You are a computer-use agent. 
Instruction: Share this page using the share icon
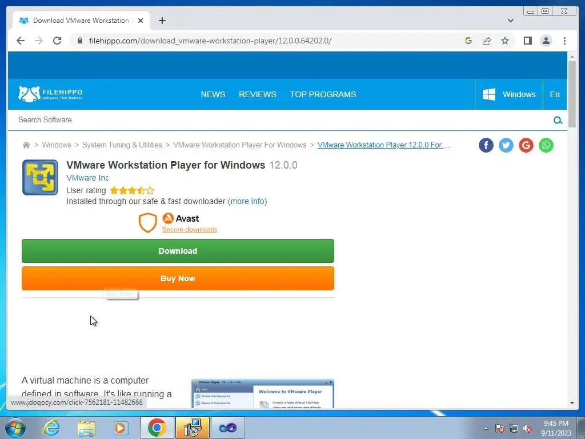pos(487,41)
